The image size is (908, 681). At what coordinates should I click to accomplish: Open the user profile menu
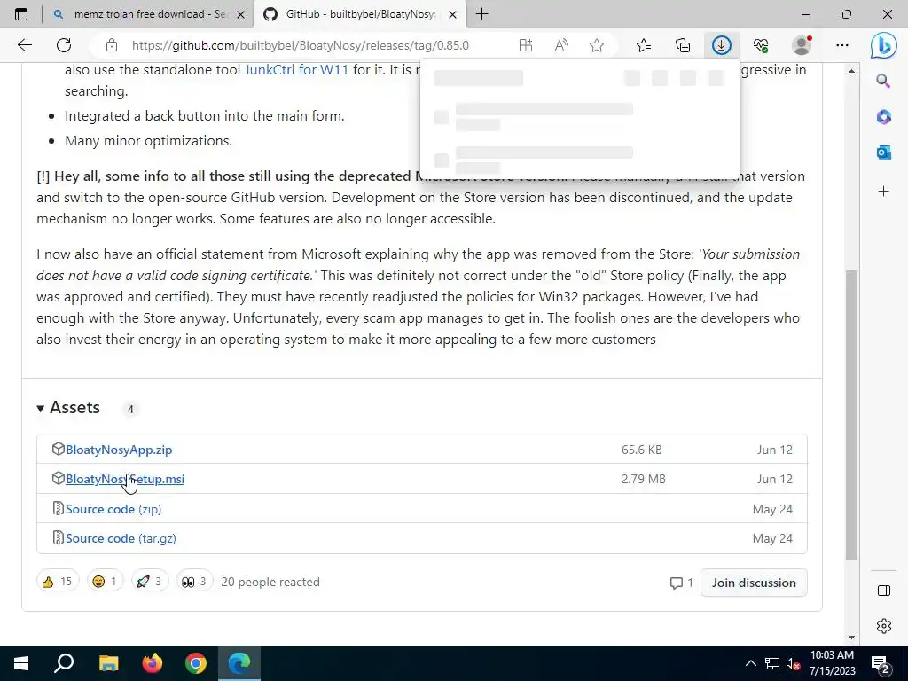[x=802, y=45]
